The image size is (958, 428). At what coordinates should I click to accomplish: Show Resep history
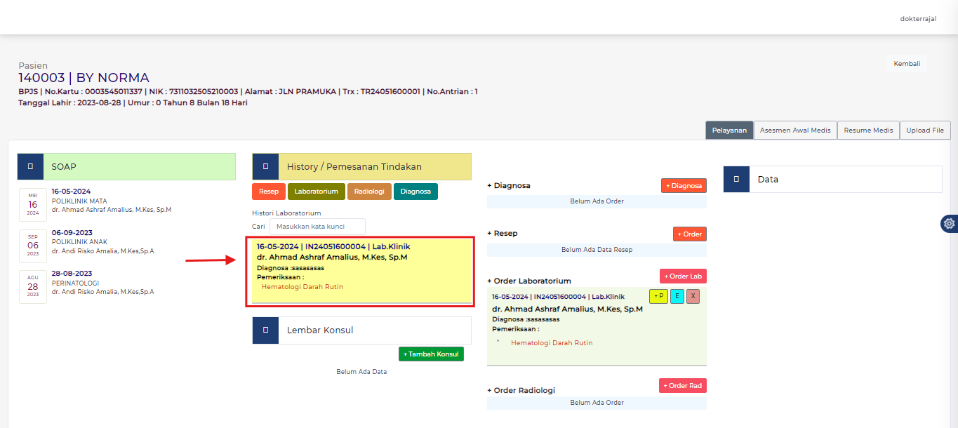pyautogui.click(x=268, y=192)
